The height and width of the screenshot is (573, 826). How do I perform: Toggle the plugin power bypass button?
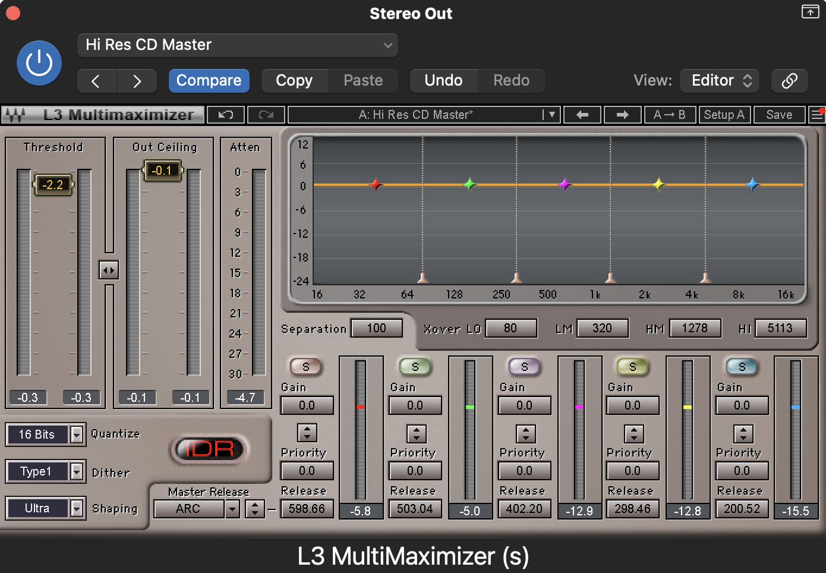pyautogui.click(x=39, y=63)
